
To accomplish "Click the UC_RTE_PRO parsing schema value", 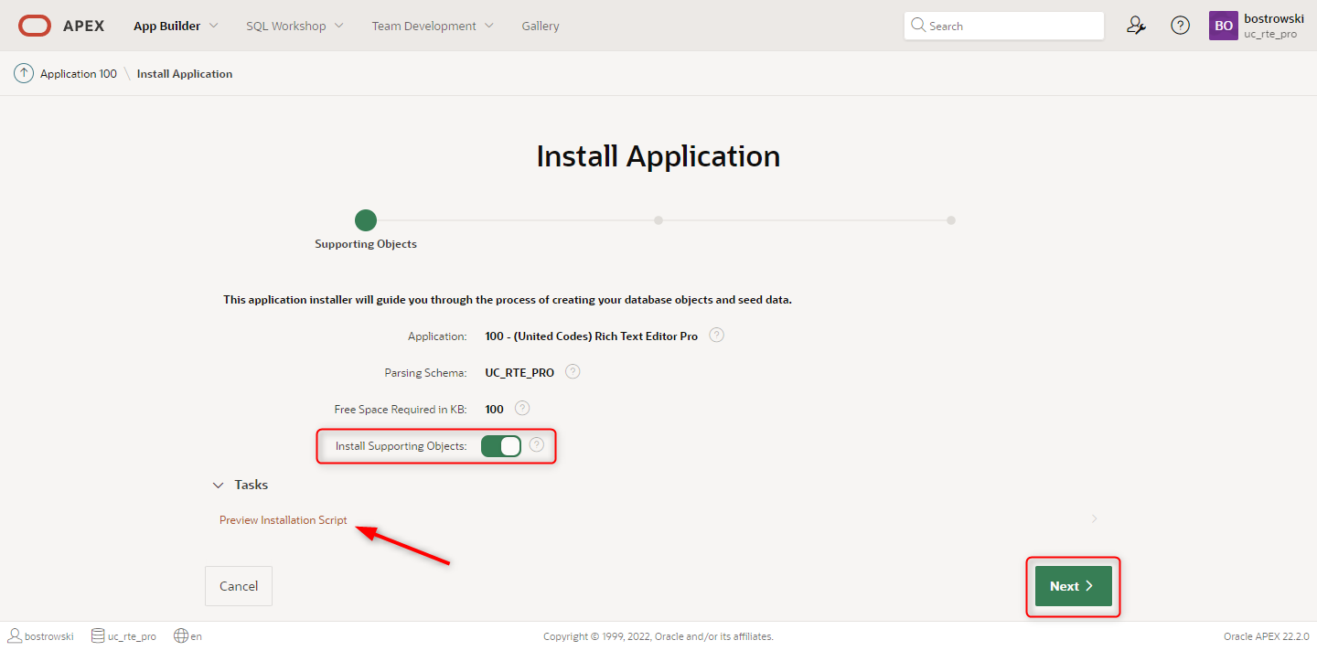I will pyautogui.click(x=519, y=373).
